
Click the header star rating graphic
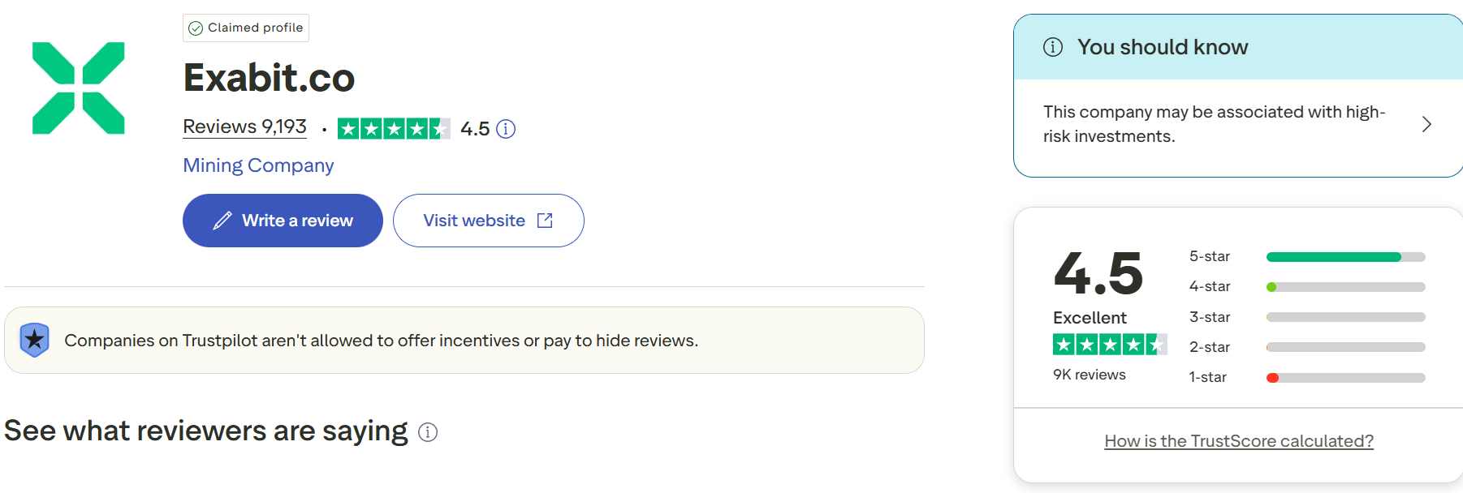point(394,129)
